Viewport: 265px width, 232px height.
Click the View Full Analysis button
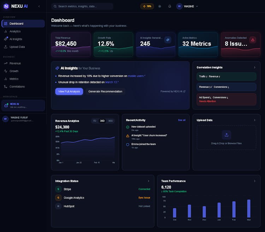[x=69, y=91]
